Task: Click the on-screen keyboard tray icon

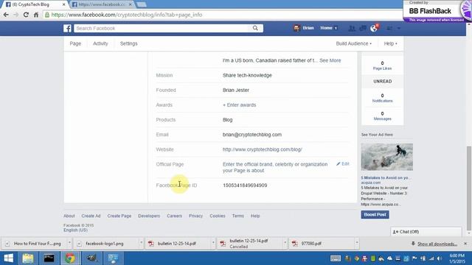Action: 336,258
